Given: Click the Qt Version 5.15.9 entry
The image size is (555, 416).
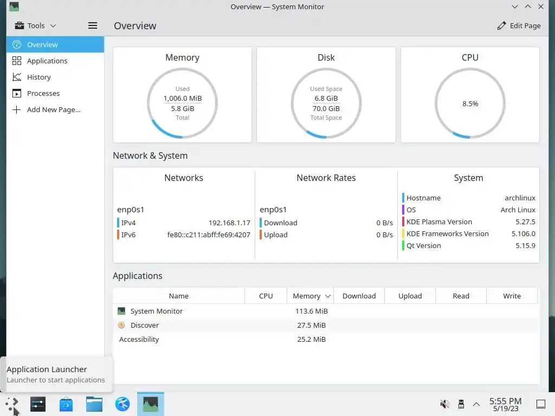Looking at the screenshot, I should tap(469, 245).
